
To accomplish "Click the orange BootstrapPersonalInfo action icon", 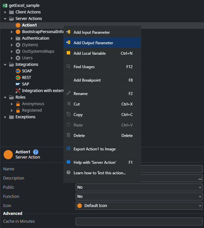I will [18, 32].
